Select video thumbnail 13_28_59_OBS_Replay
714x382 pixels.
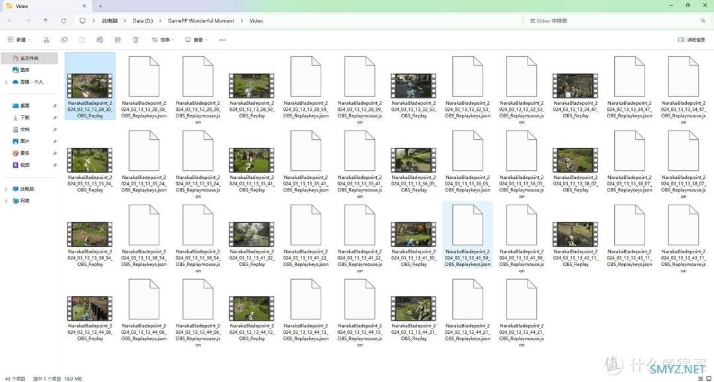[251, 86]
